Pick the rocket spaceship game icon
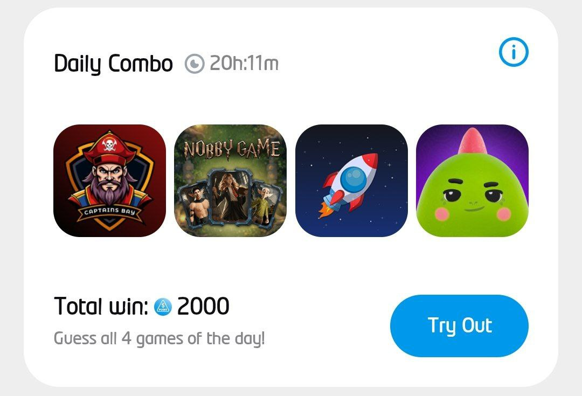 click(x=351, y=180)
